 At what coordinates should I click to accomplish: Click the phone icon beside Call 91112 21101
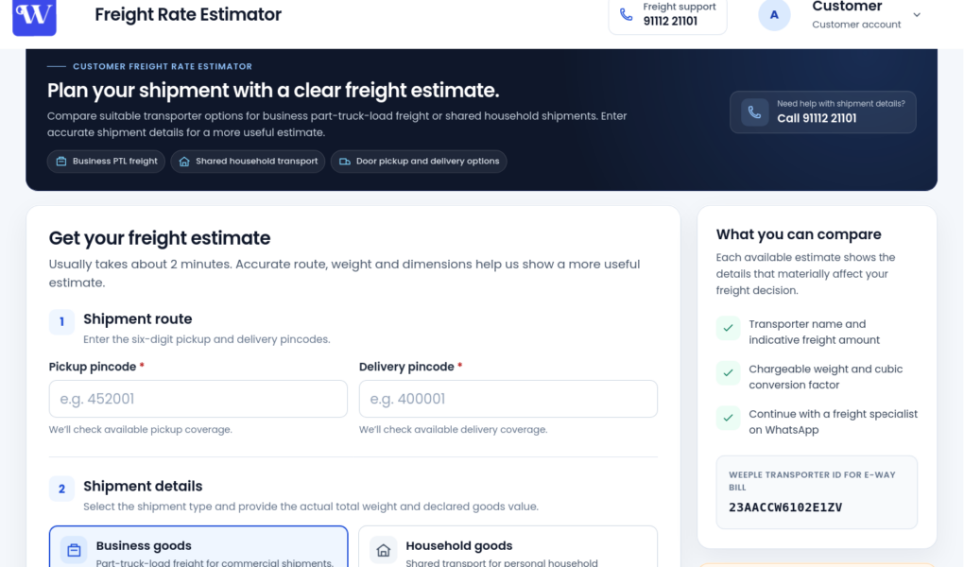click(x=754, y=112)
